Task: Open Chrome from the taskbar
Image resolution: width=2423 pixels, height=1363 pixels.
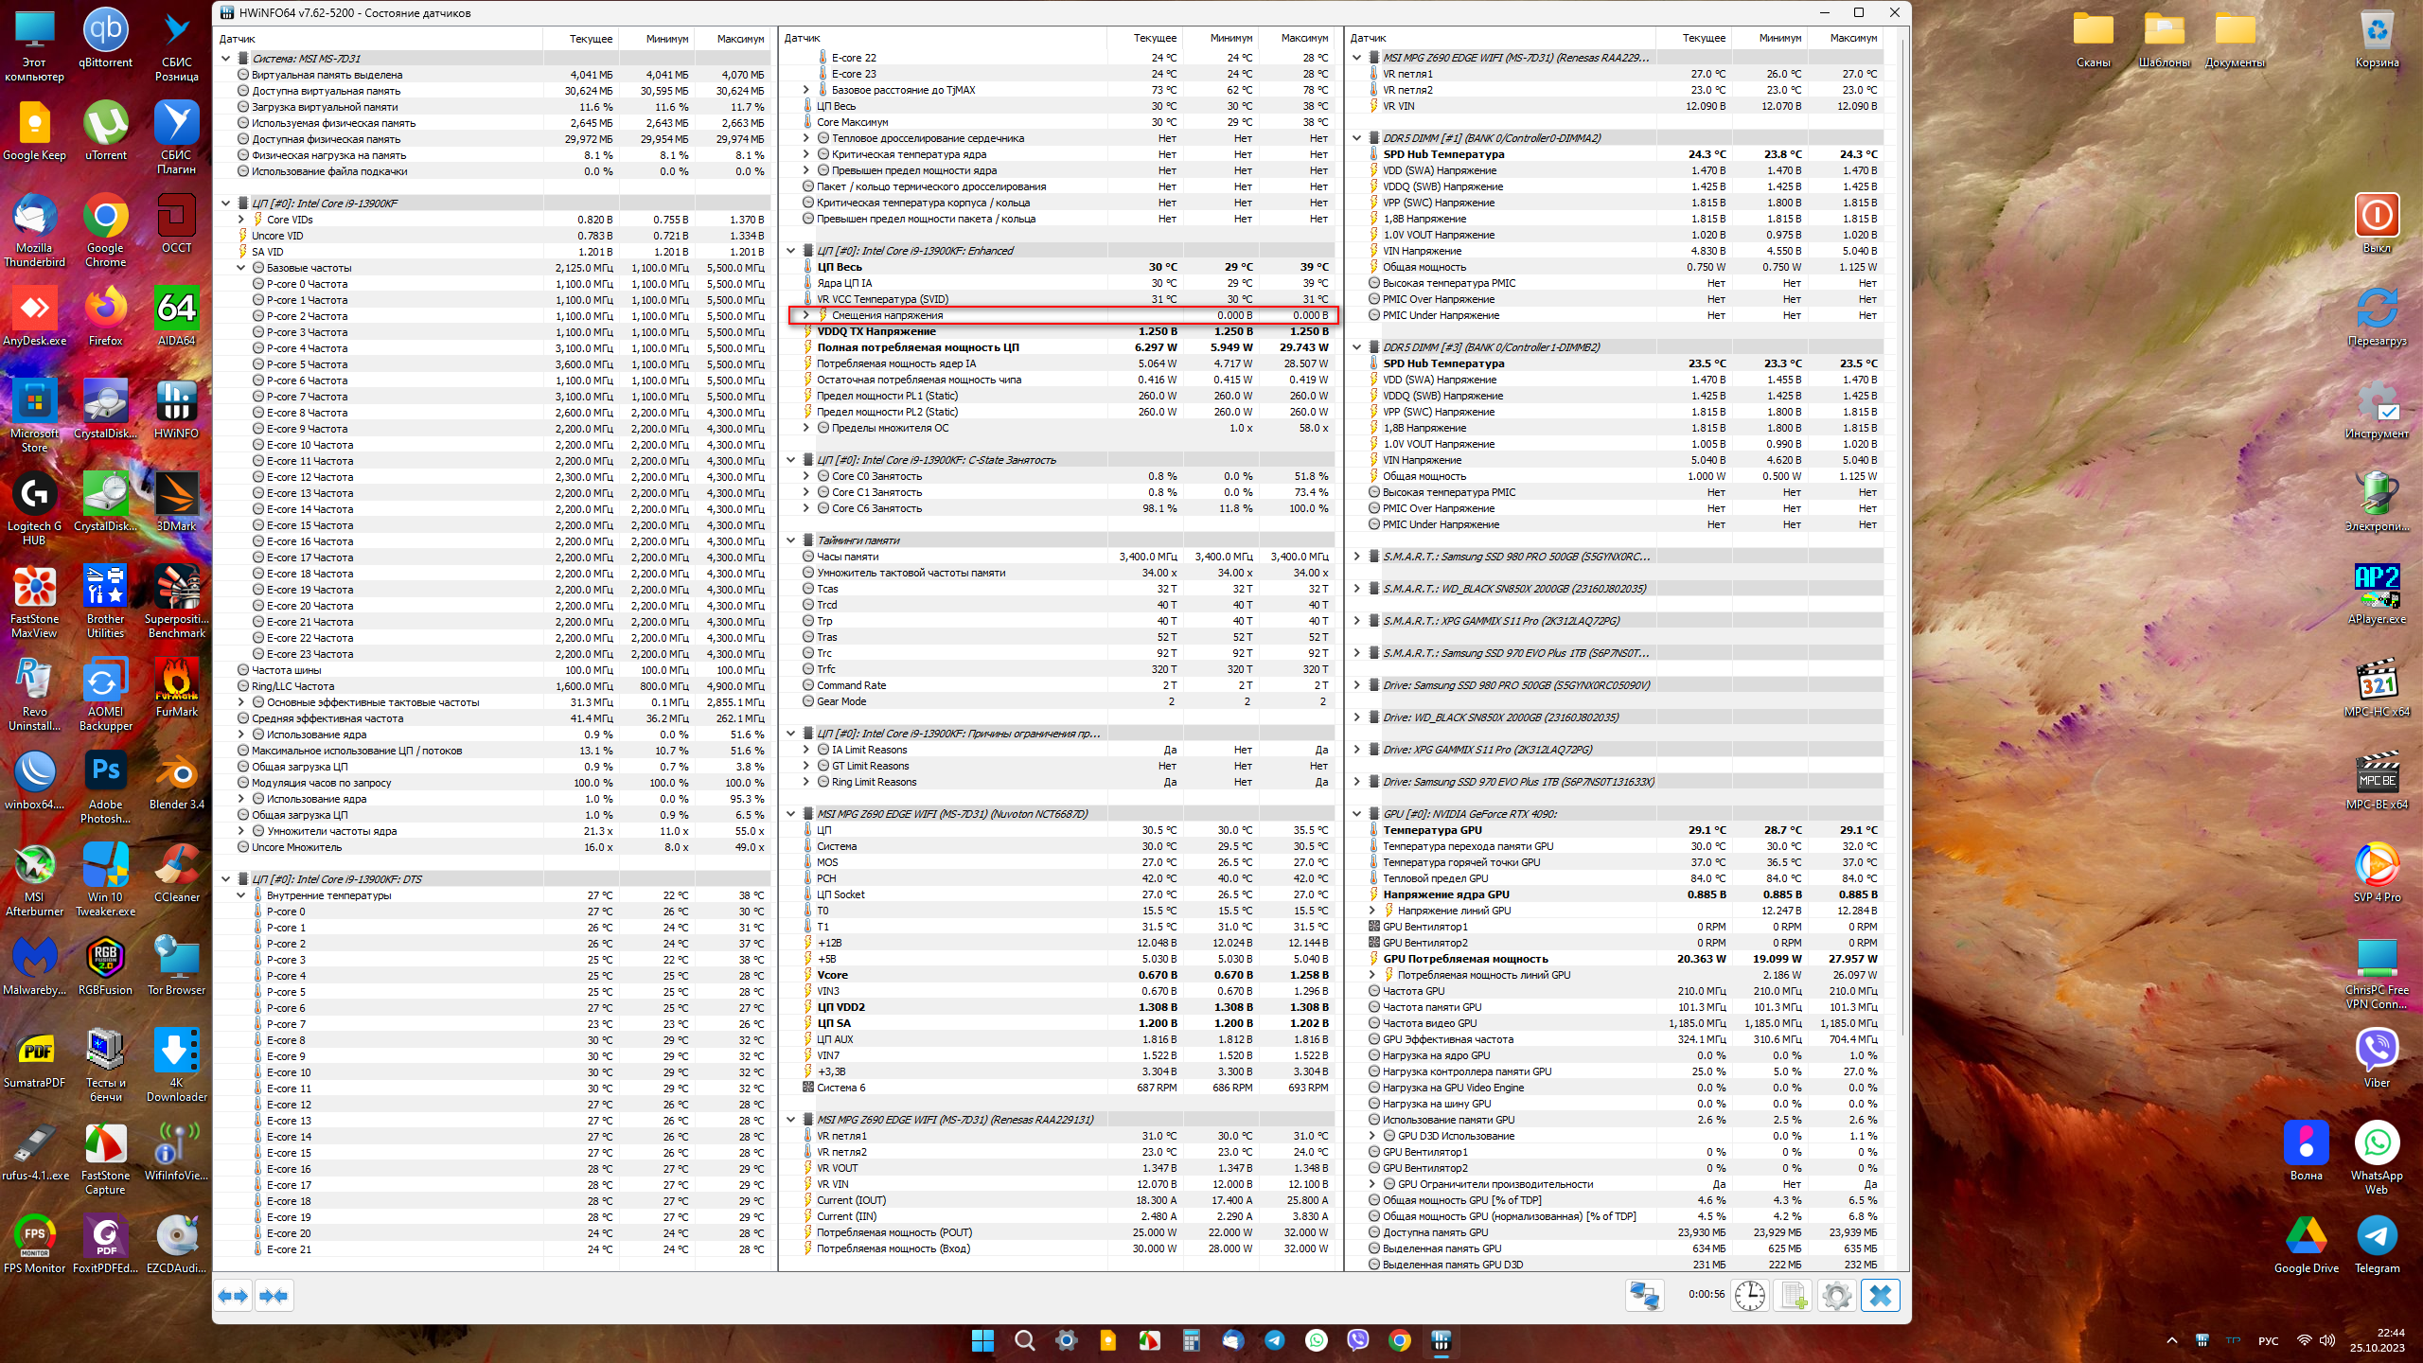Action: tap(1399, 1340)
